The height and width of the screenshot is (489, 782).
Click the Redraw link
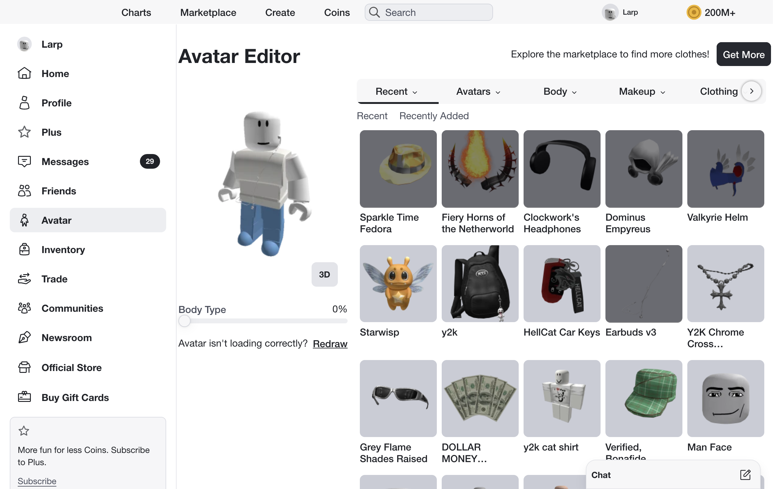330,344
